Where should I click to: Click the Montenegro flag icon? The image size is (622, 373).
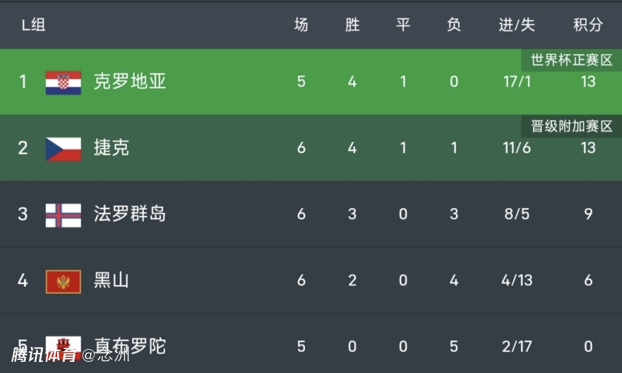(x=63, y=282)
